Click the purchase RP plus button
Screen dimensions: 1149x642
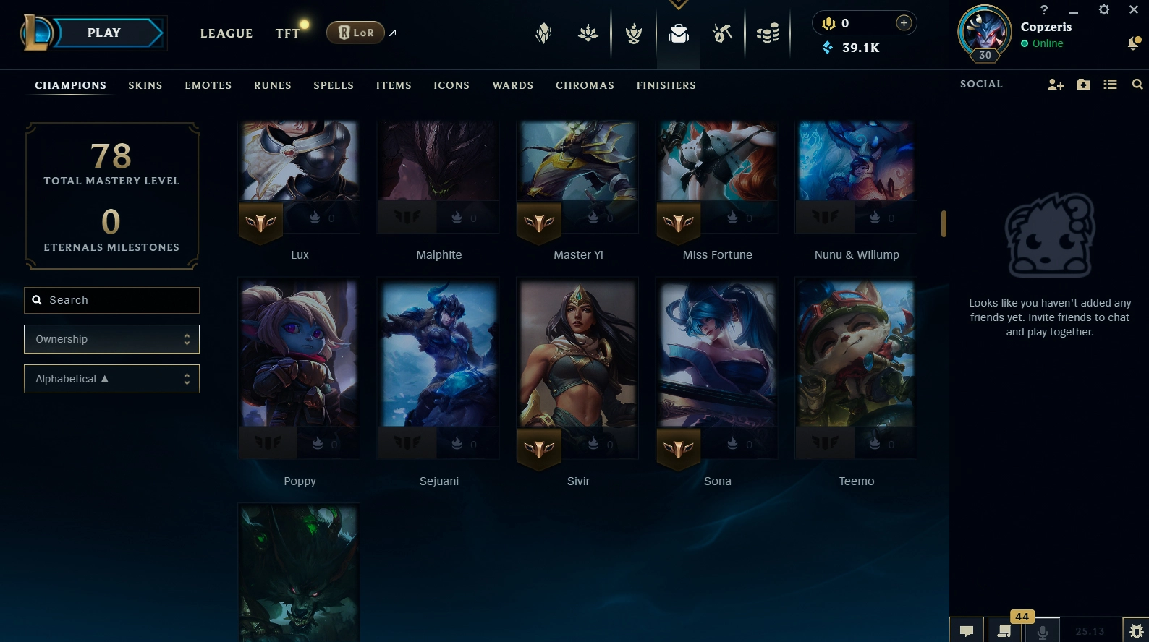tap(904, 23)
